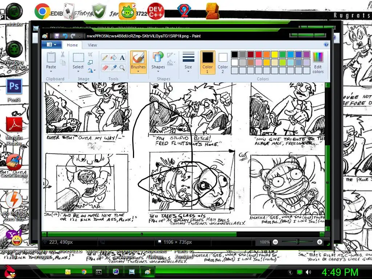372x279 pixels.
Task: Pick the yellow color swatch
Action: point(275,54)
